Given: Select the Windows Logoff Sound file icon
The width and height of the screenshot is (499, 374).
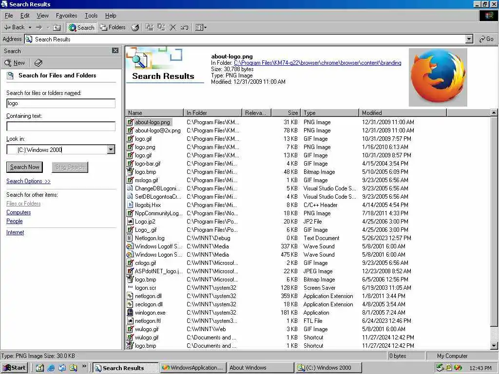Looking at the screenshot, I should coord(130,246).
